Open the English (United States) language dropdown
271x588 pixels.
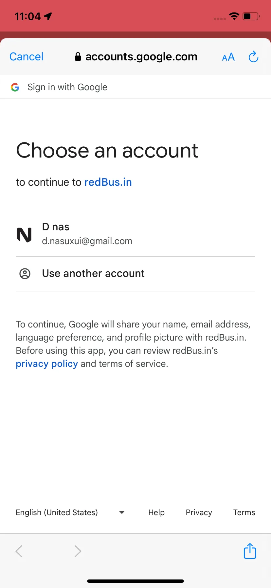pyautogui.click(x=70, y=513)
